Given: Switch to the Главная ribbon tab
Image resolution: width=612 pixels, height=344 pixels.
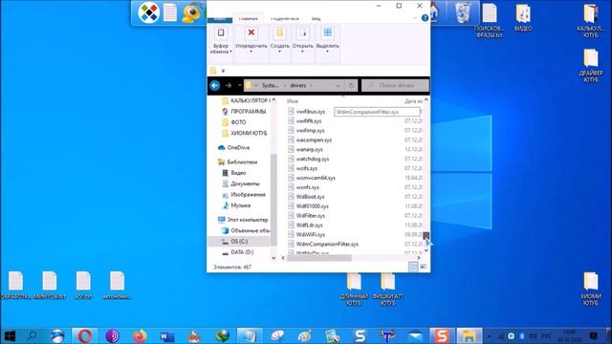Looking at the screenshot, I should point(249,19).
